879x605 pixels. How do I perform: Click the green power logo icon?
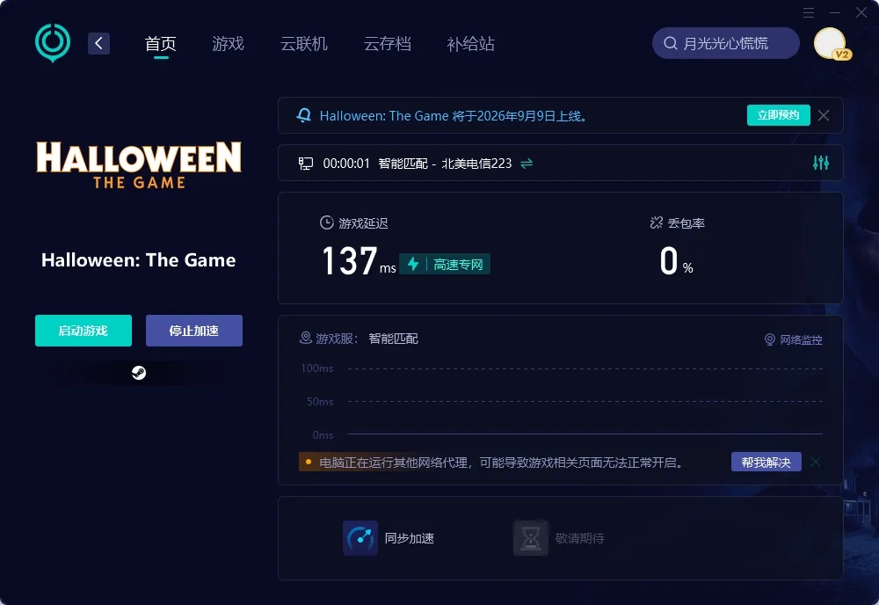(53, 42)
